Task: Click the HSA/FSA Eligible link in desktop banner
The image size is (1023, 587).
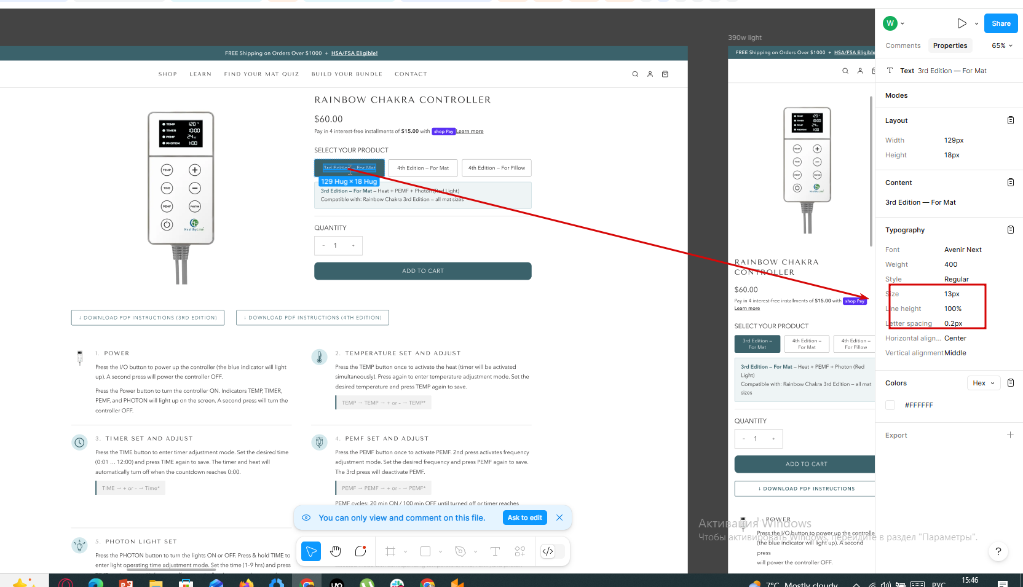Action: coord(354,53)
